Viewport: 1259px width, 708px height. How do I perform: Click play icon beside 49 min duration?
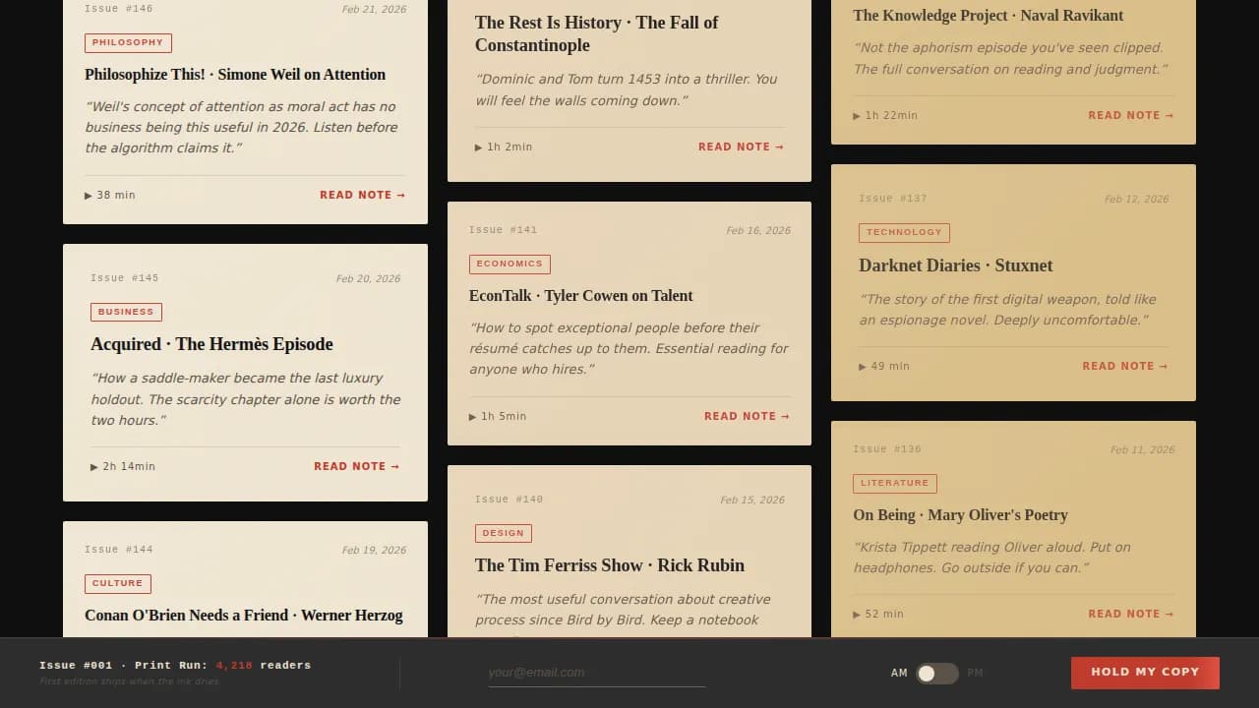coord(863,367)
